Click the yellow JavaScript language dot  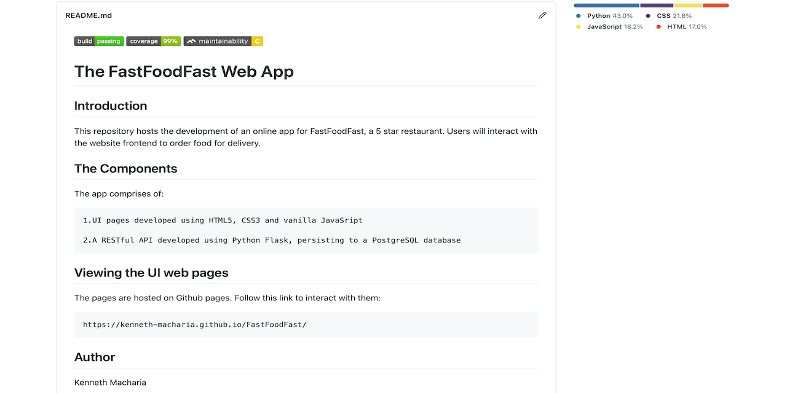coord(578,26)
